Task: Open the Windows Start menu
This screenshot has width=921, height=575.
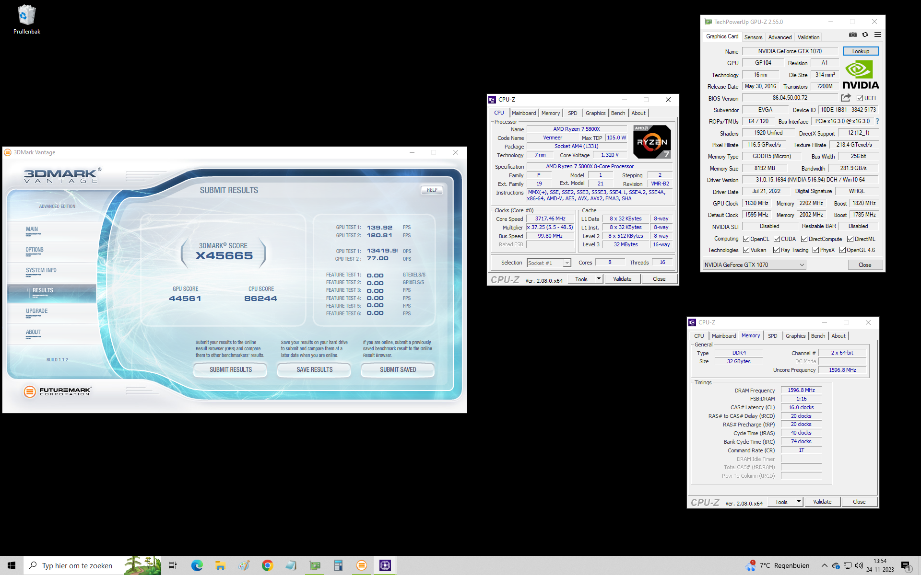Action: 12,565
